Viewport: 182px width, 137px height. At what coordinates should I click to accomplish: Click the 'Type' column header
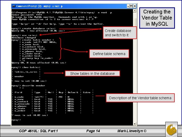click(37, 92)
